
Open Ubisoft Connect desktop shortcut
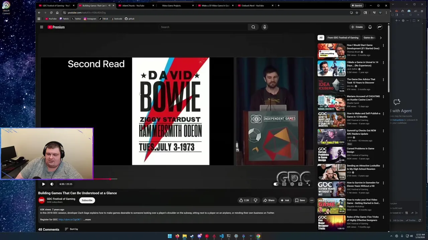[6, 8]
